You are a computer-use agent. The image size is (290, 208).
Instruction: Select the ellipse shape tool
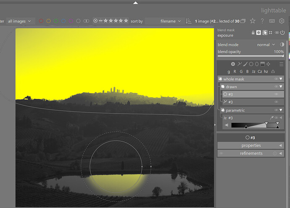[x=257, y=64]
